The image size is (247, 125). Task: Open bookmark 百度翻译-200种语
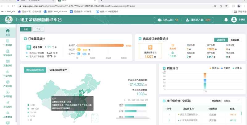pyautogui.click(x=82, y=12)
